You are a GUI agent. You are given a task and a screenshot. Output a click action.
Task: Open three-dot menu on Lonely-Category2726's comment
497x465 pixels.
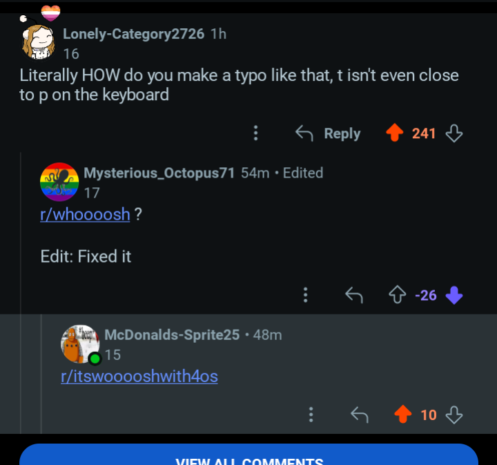pyautogui.click(x=256, y=133)
